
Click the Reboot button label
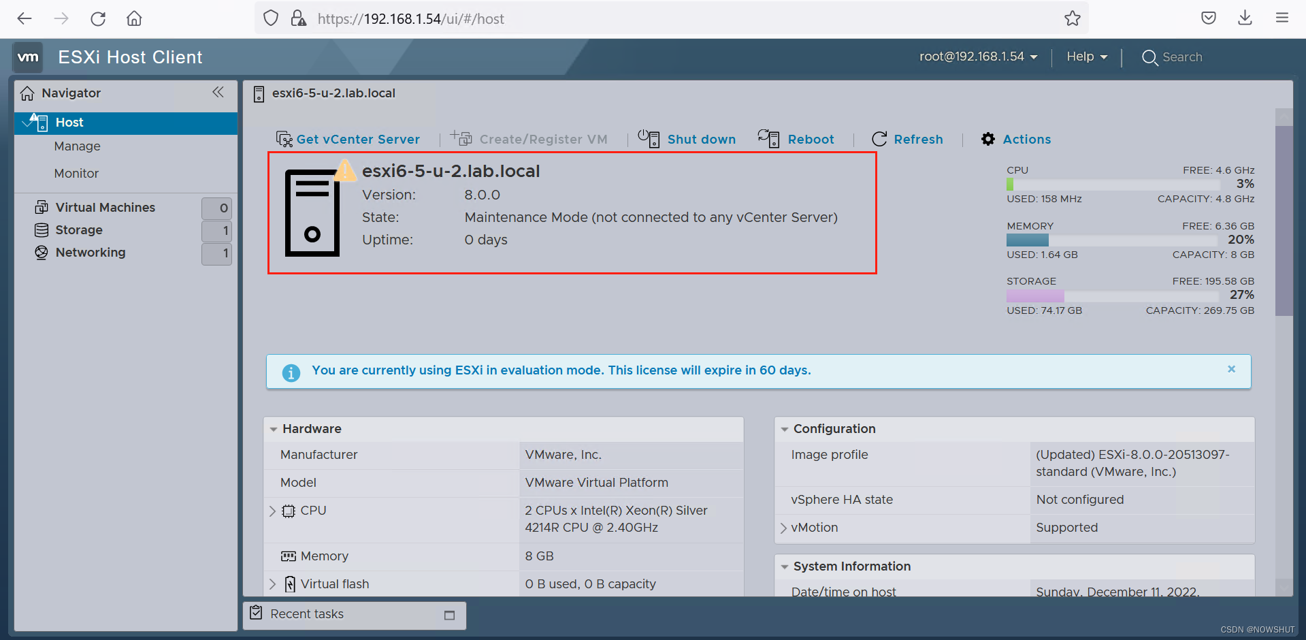[811, 140]
